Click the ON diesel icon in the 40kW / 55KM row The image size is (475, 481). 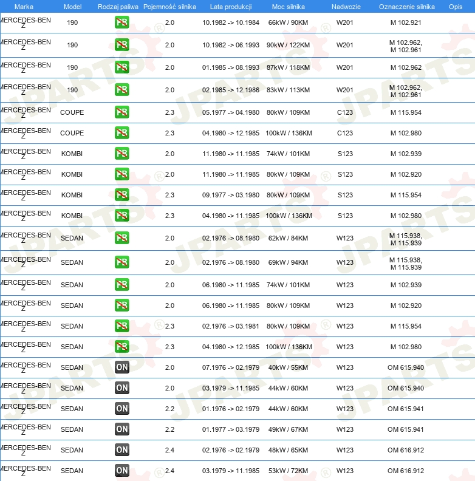click(x=122, y=367)
